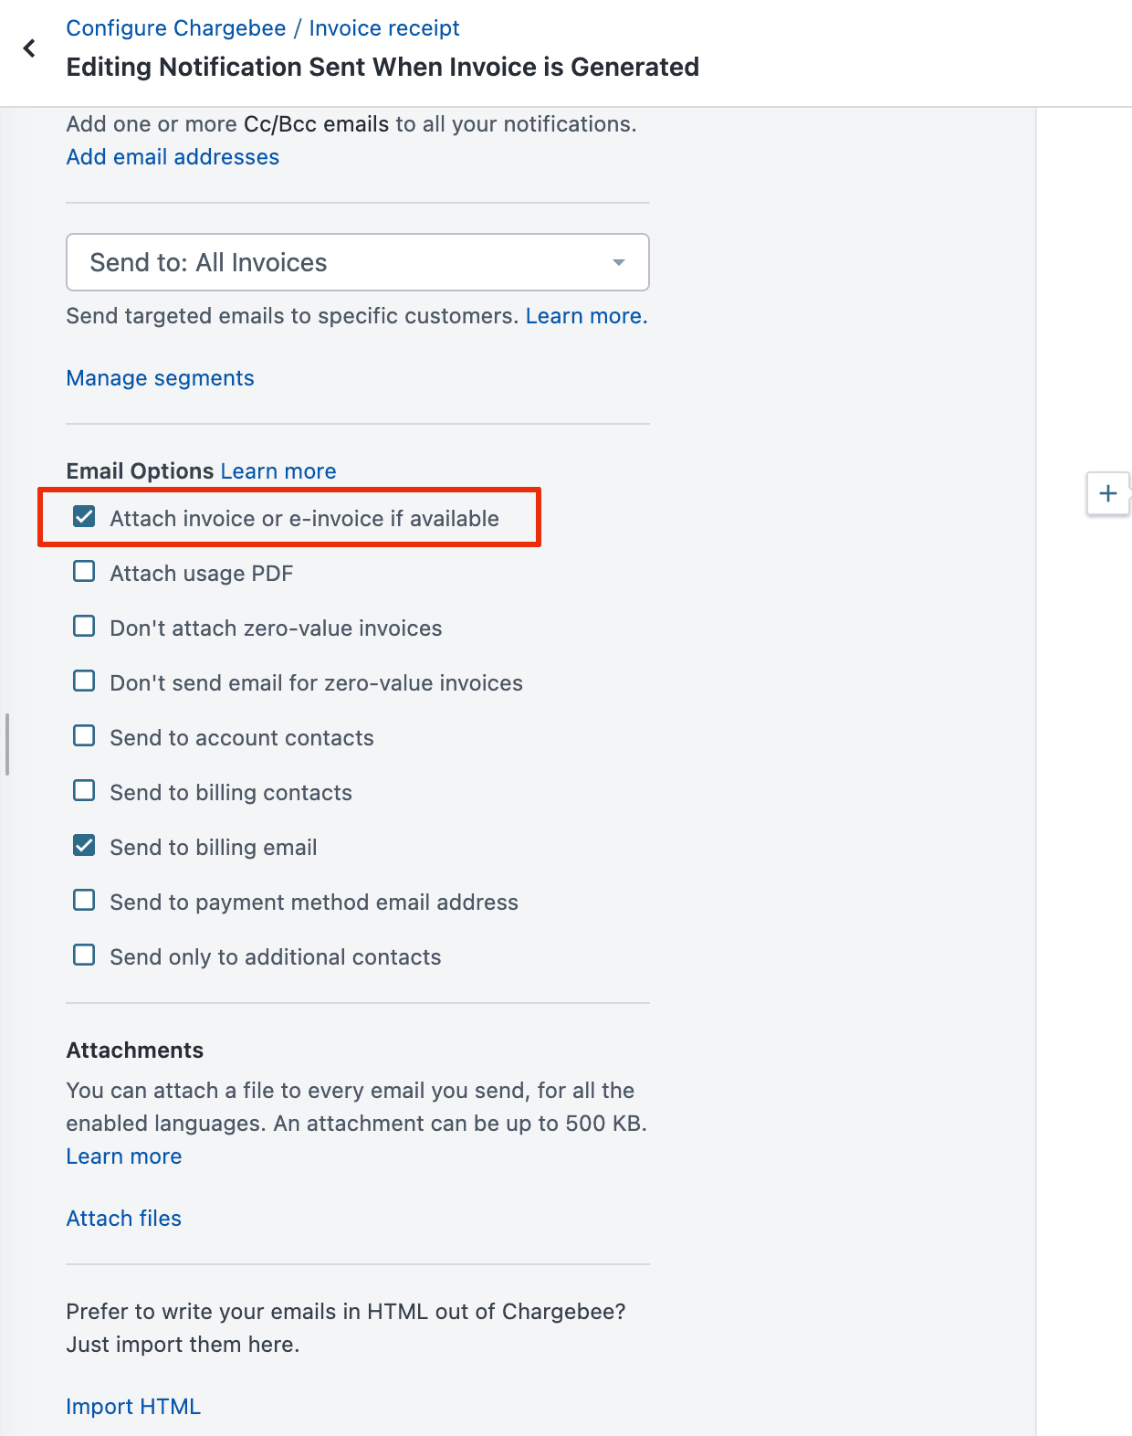The width and height of the screenshot is (1132, 1436).
Task: Check Don't attach zero-value invoices
Action: click(84, 627)
